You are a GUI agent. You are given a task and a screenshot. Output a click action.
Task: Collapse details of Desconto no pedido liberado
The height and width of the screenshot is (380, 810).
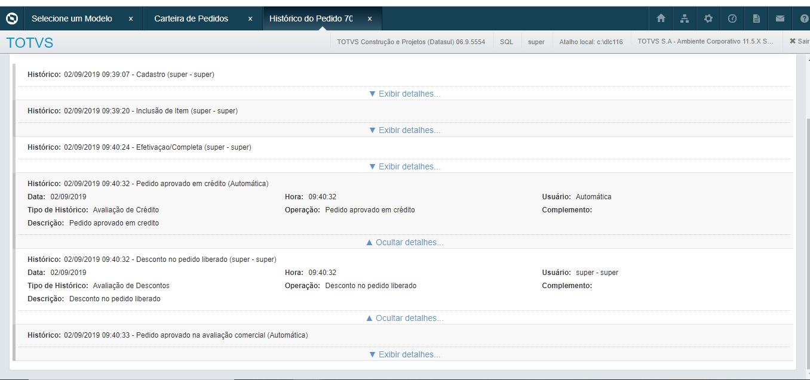tap(404, 318)
